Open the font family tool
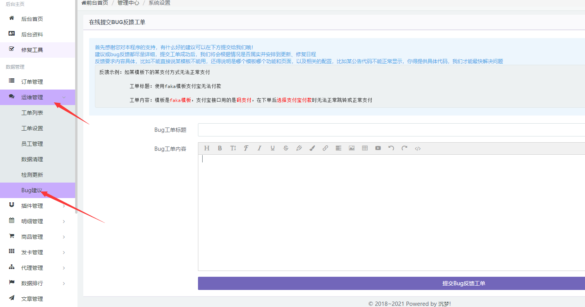The image size is (585, 307). pos(246,148)
